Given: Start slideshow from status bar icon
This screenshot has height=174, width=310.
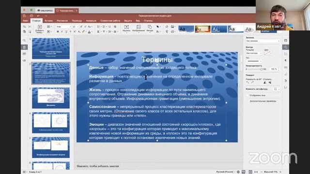Looking at the screenshot, I should [24, 172].
